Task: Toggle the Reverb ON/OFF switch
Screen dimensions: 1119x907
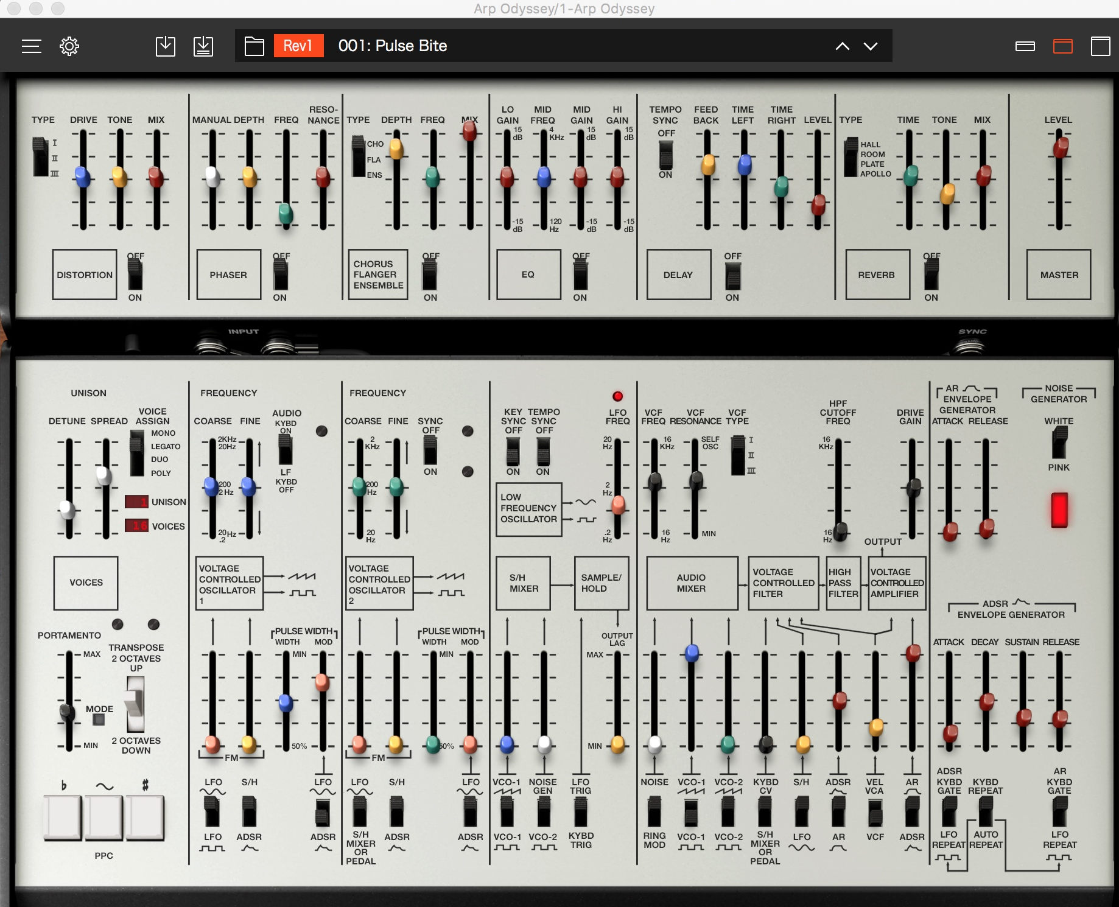Action: point(931,275)
